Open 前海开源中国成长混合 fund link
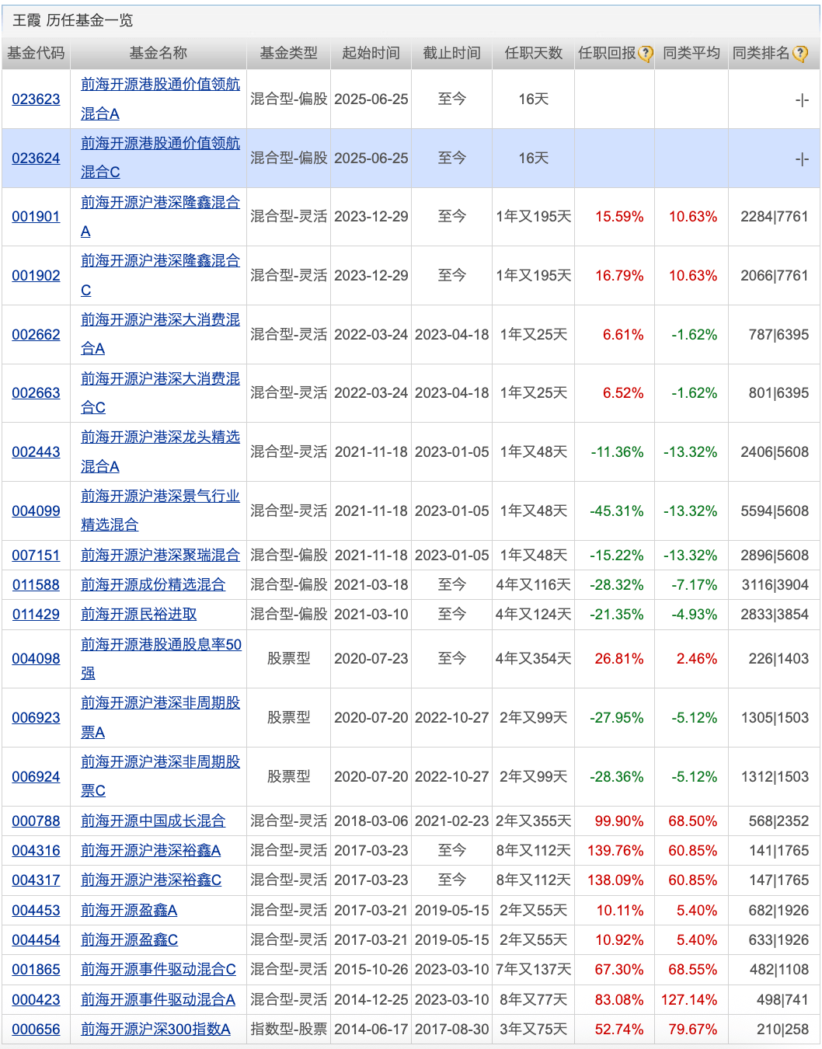The width and height of the screenshot is (822, 1049). [153, 821]
